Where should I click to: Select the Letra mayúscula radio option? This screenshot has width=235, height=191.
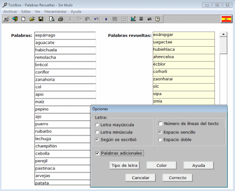(97, 125)
